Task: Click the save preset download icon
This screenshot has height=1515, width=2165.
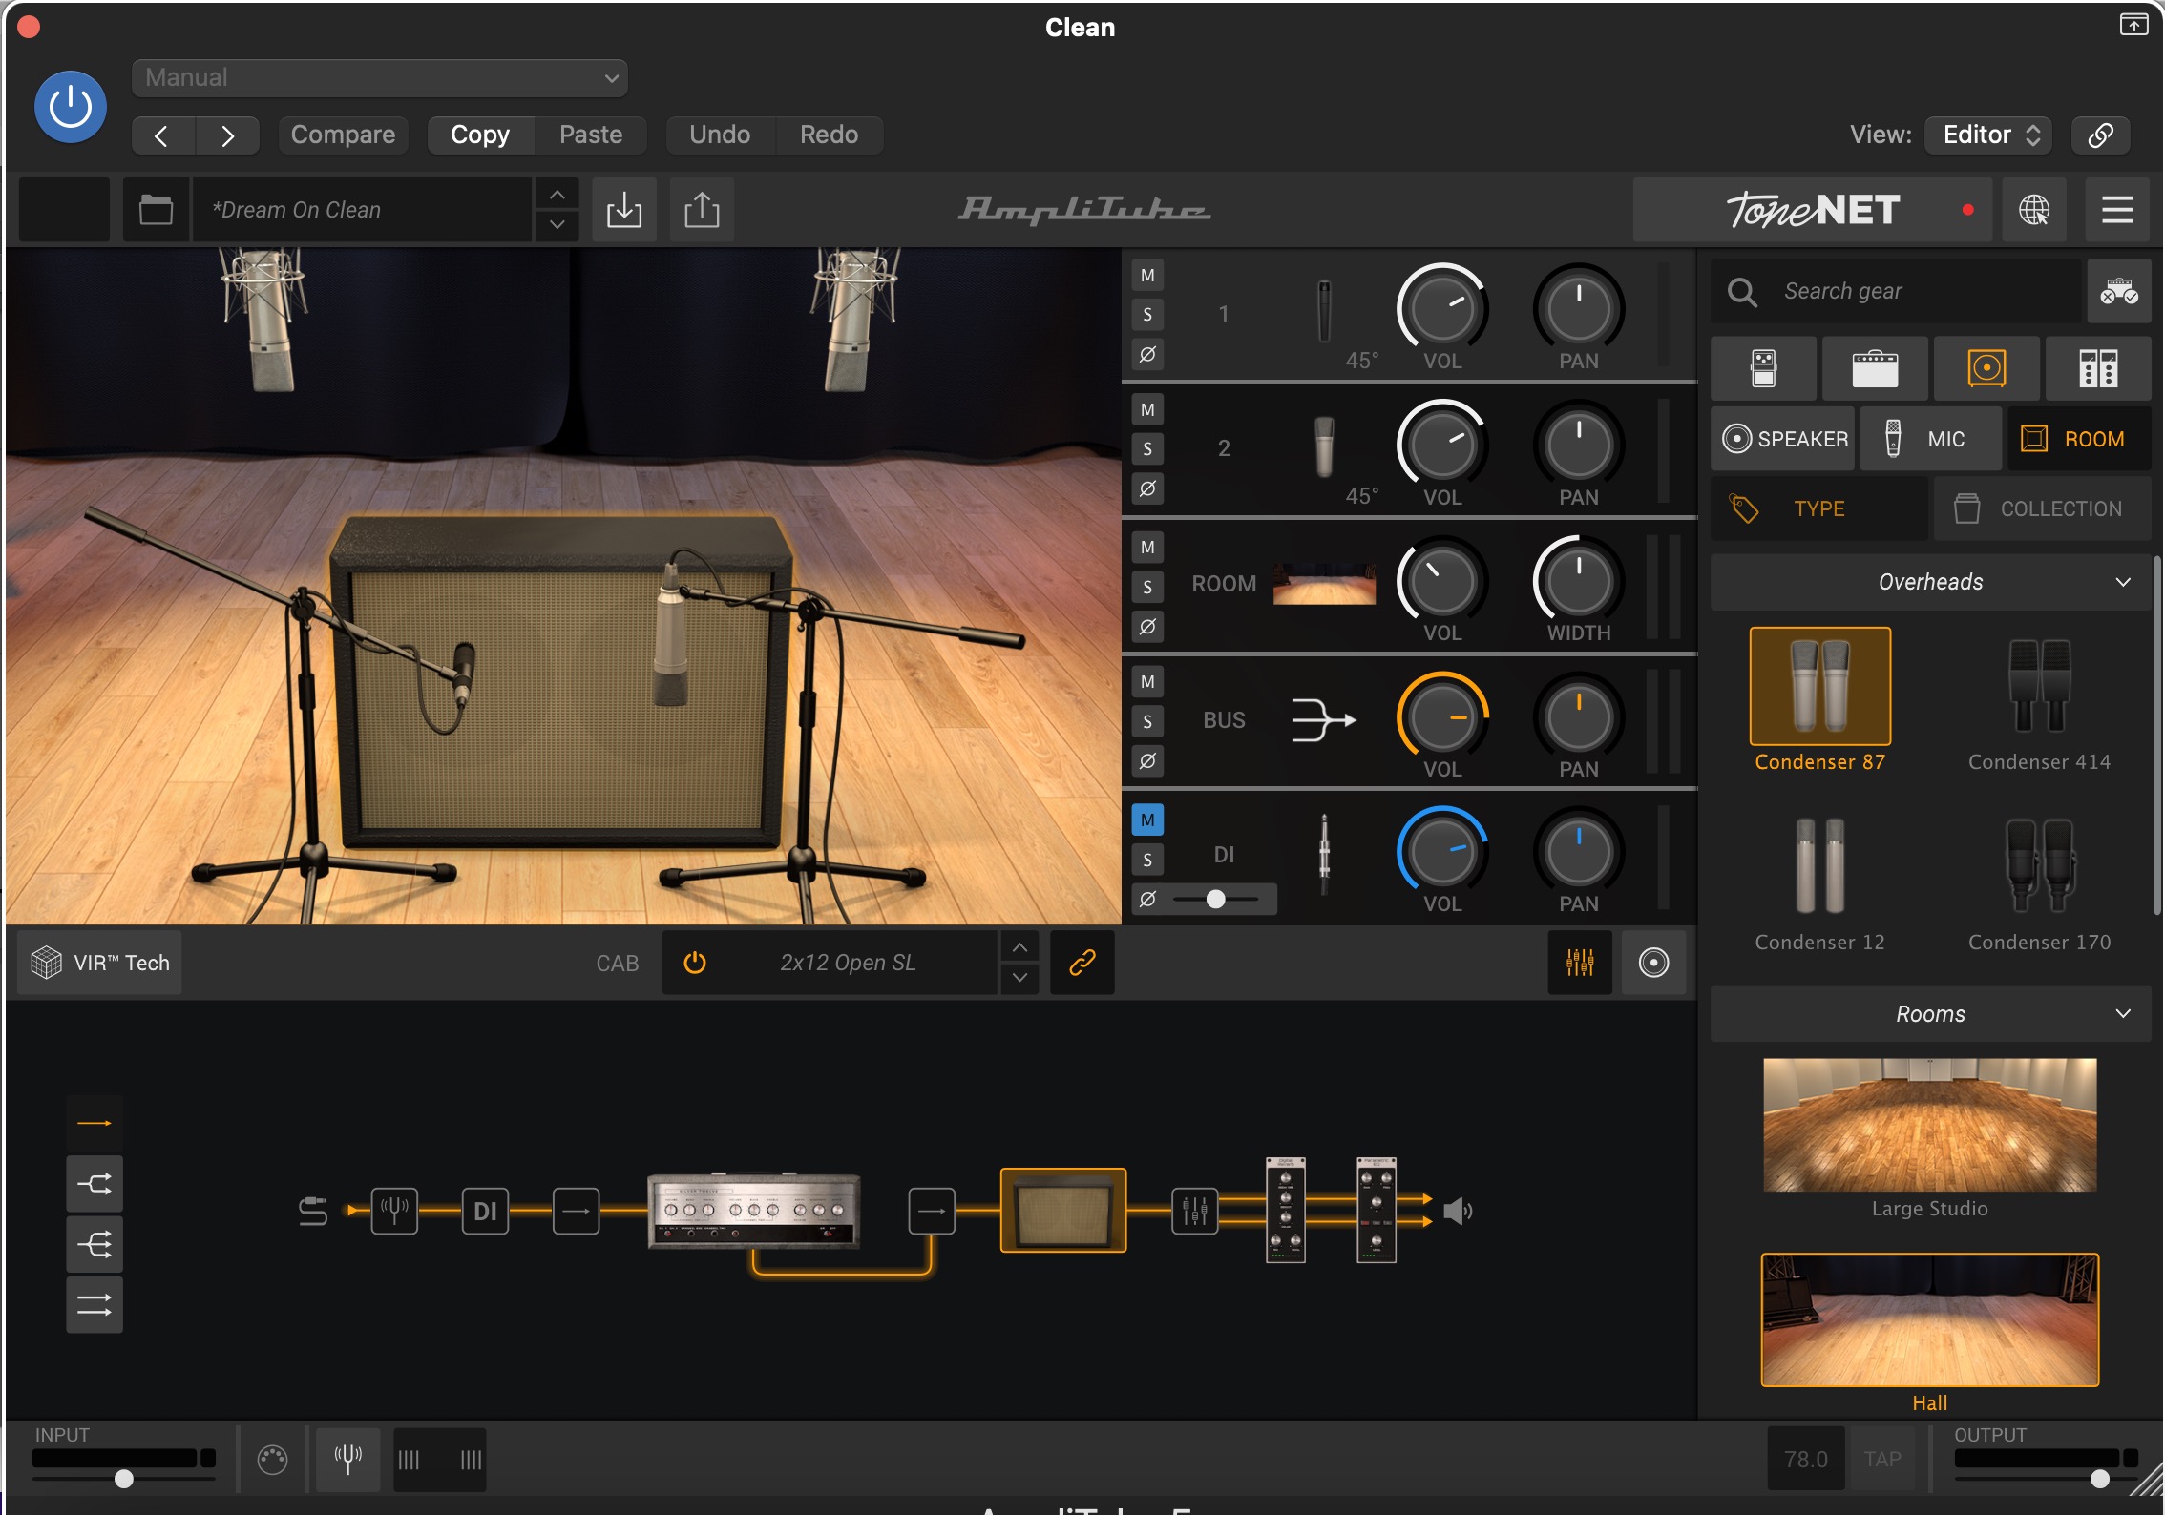Action: coord(624,209)
